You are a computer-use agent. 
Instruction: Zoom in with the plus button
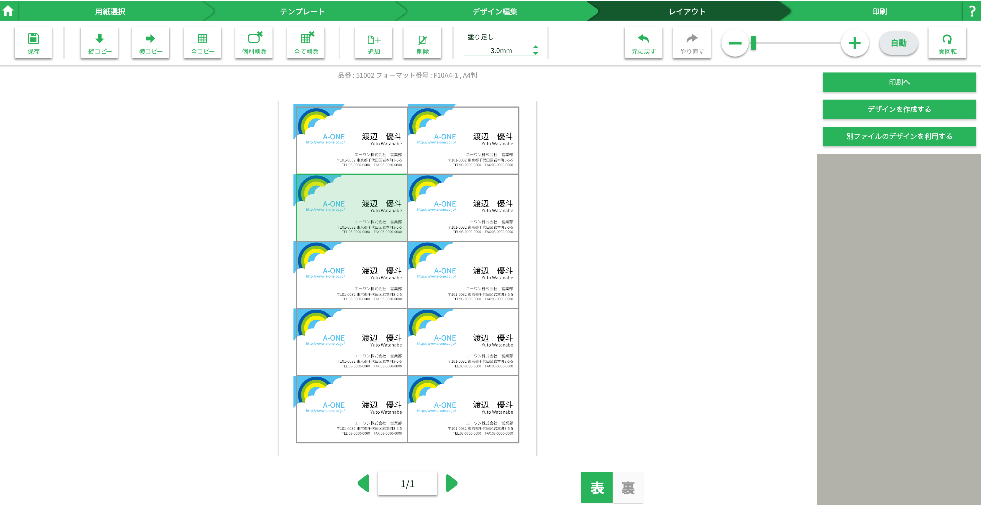click(x=854, y=43)
